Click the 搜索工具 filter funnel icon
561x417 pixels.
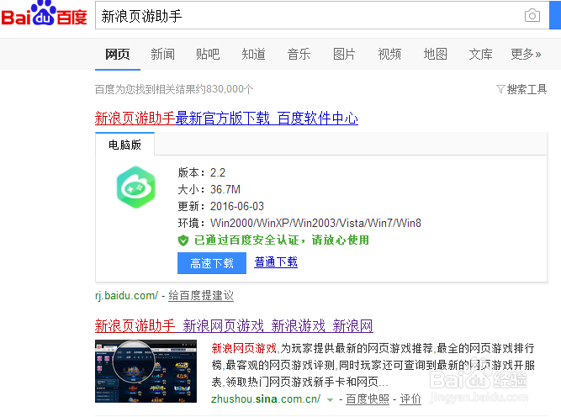tap(500, 89)
